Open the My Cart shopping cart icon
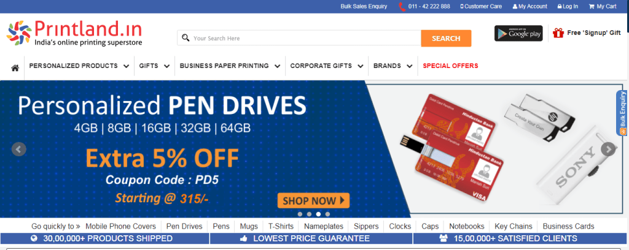Screen dimensions: 629x250 592,6
